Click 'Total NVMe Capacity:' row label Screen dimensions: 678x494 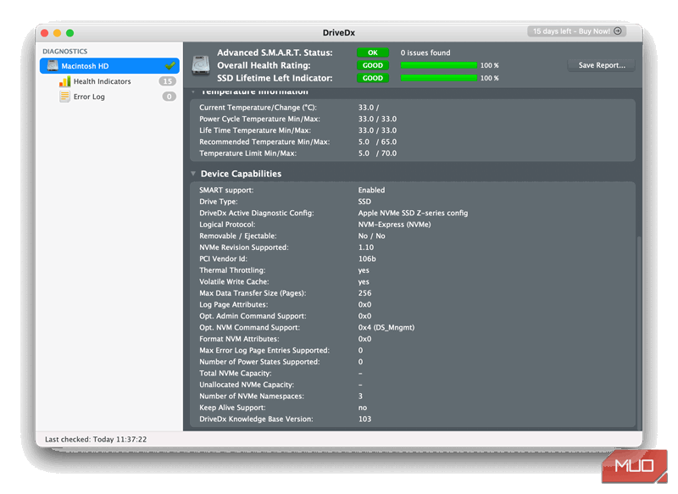point(236,374)
